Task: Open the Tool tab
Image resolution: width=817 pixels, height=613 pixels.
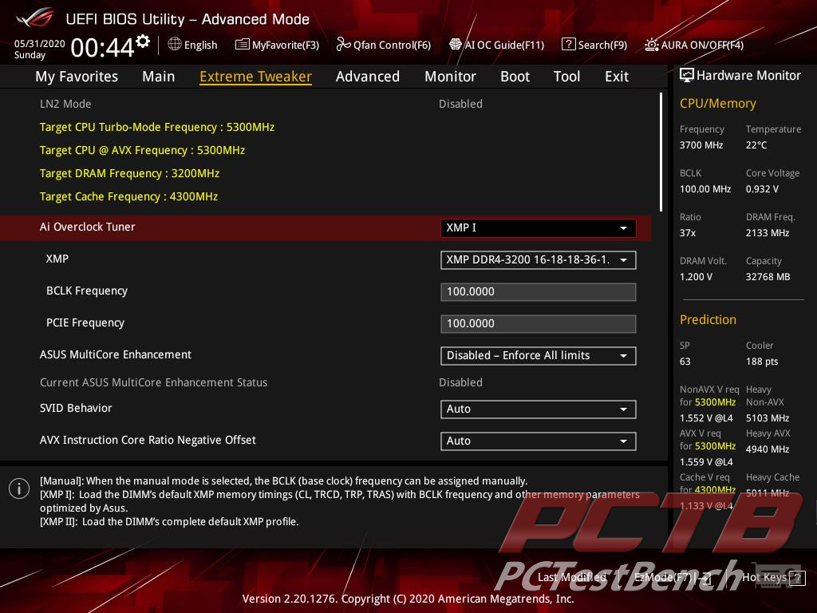Action: (567, 77)
